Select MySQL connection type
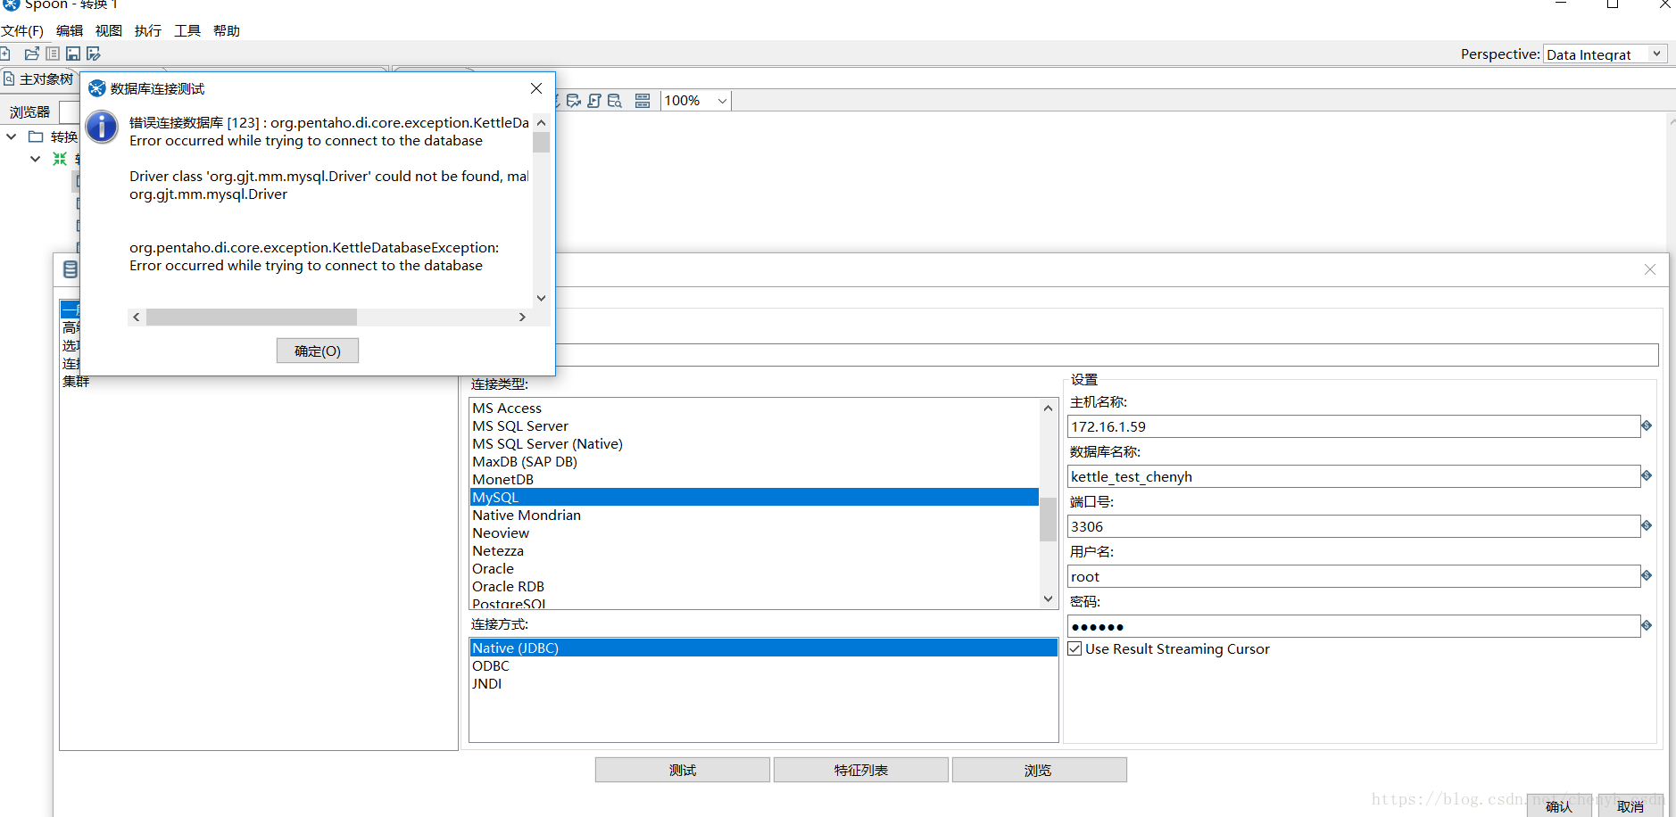Screen dimensions: 1676x817 [x=754, y=497]
